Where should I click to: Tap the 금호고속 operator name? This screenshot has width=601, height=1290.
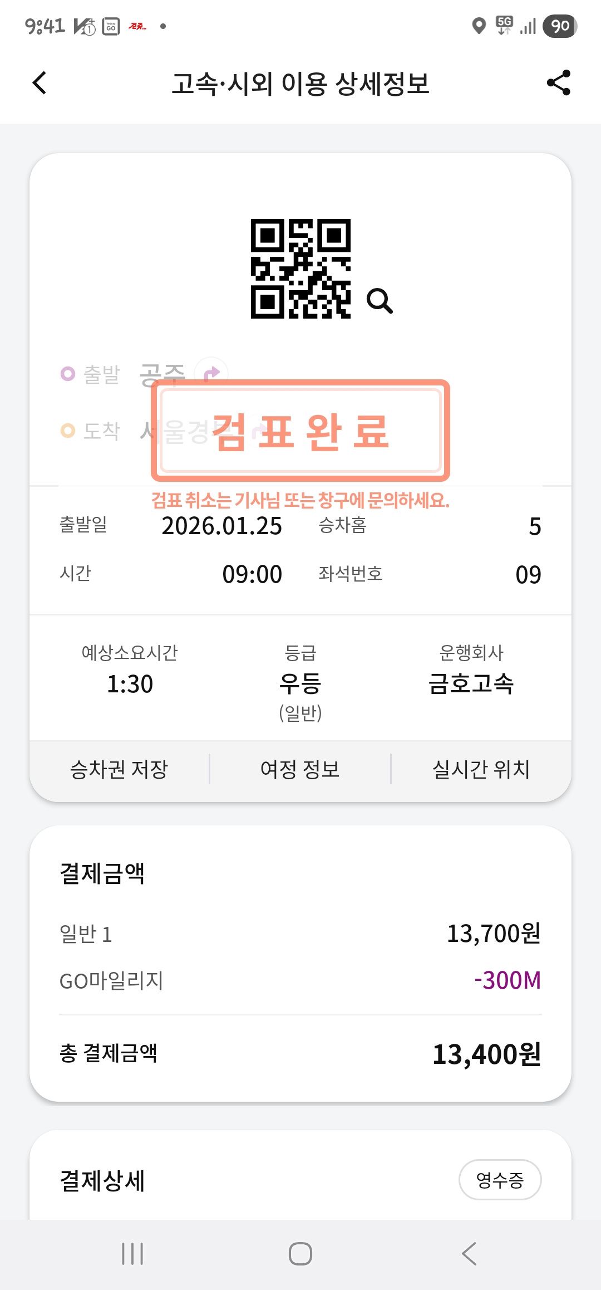(471, 683)
